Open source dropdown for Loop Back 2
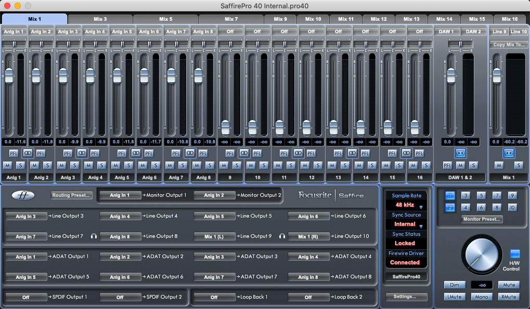The image size is (530, 309). pos(308,297)
